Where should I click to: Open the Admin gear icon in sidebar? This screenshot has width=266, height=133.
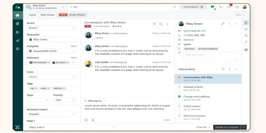(x=18, y=49)
